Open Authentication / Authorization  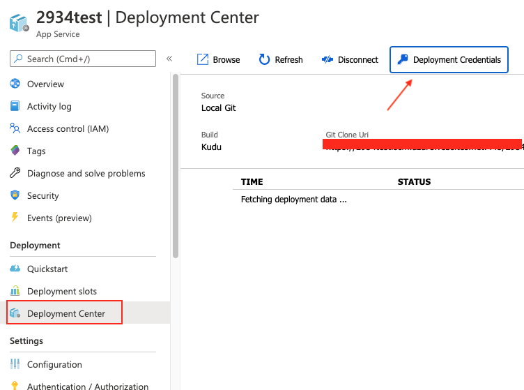coord(88,387)
